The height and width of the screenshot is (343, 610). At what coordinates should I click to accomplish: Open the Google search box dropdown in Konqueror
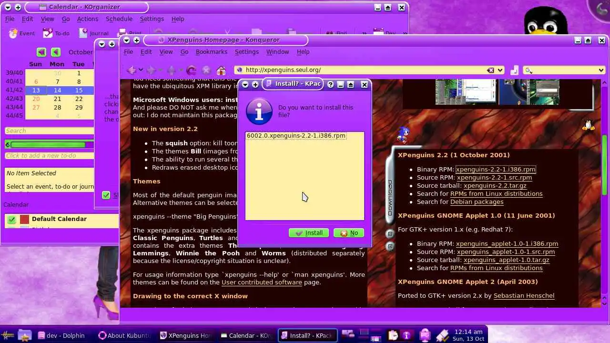pos(601,71)
